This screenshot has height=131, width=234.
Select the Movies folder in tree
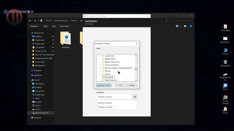click(108, 71)
